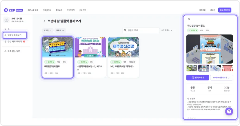
Task: Click 보건의 날 tag on 구강건강 card
Action: [50, 62]
